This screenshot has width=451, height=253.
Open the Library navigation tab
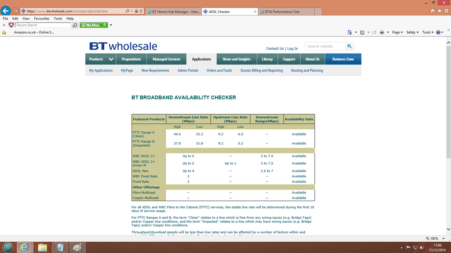coord(267,59)
